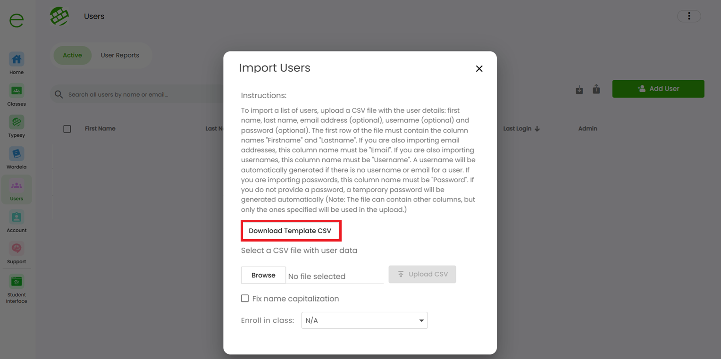
Task: Switch to the Student Interface icon
Action: 17,282
